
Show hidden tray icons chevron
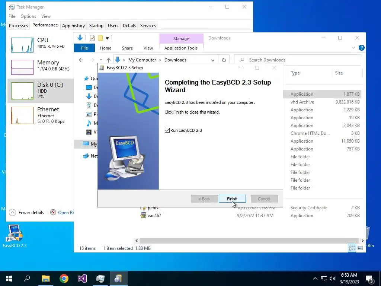[x=315, y=279]
